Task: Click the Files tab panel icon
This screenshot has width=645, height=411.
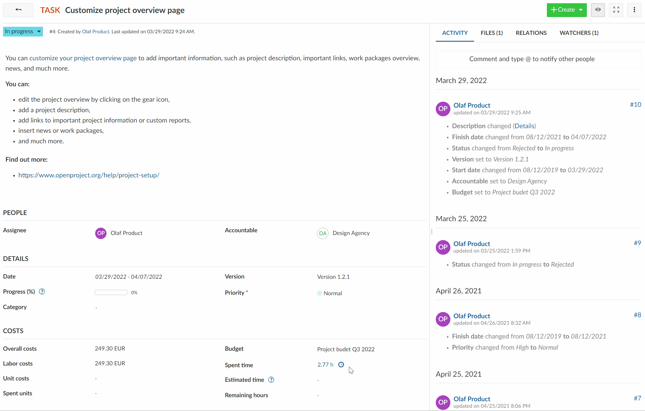Action: tap(491, 33)
